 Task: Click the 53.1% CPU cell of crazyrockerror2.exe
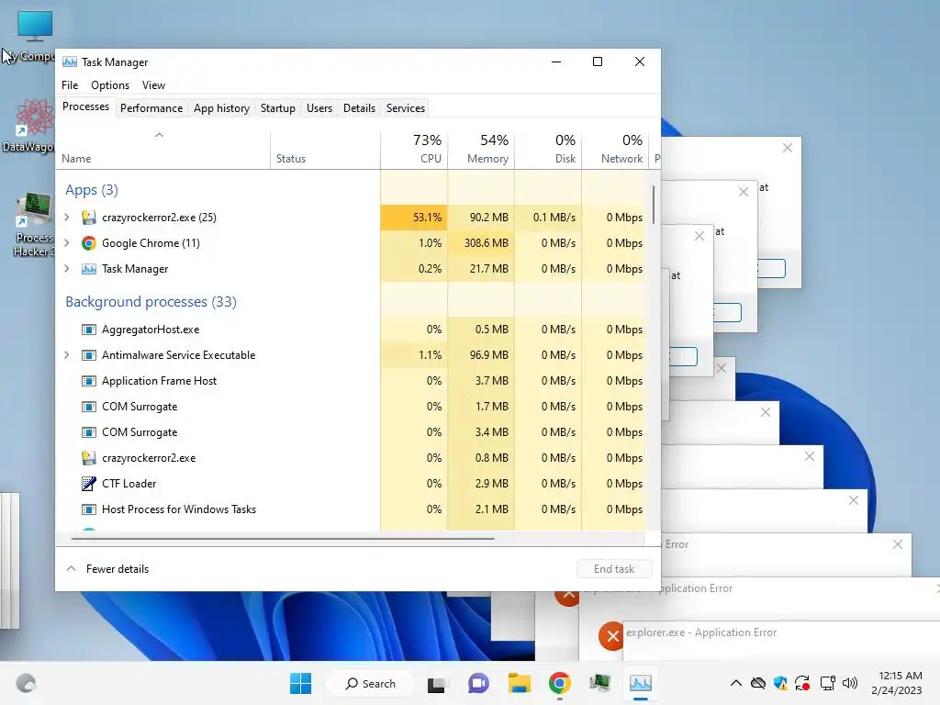414,217
